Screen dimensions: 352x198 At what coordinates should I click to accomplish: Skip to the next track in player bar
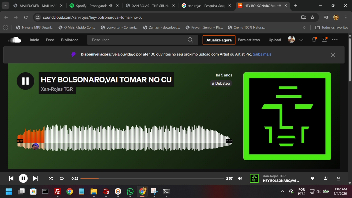click(x=35, y=178)
